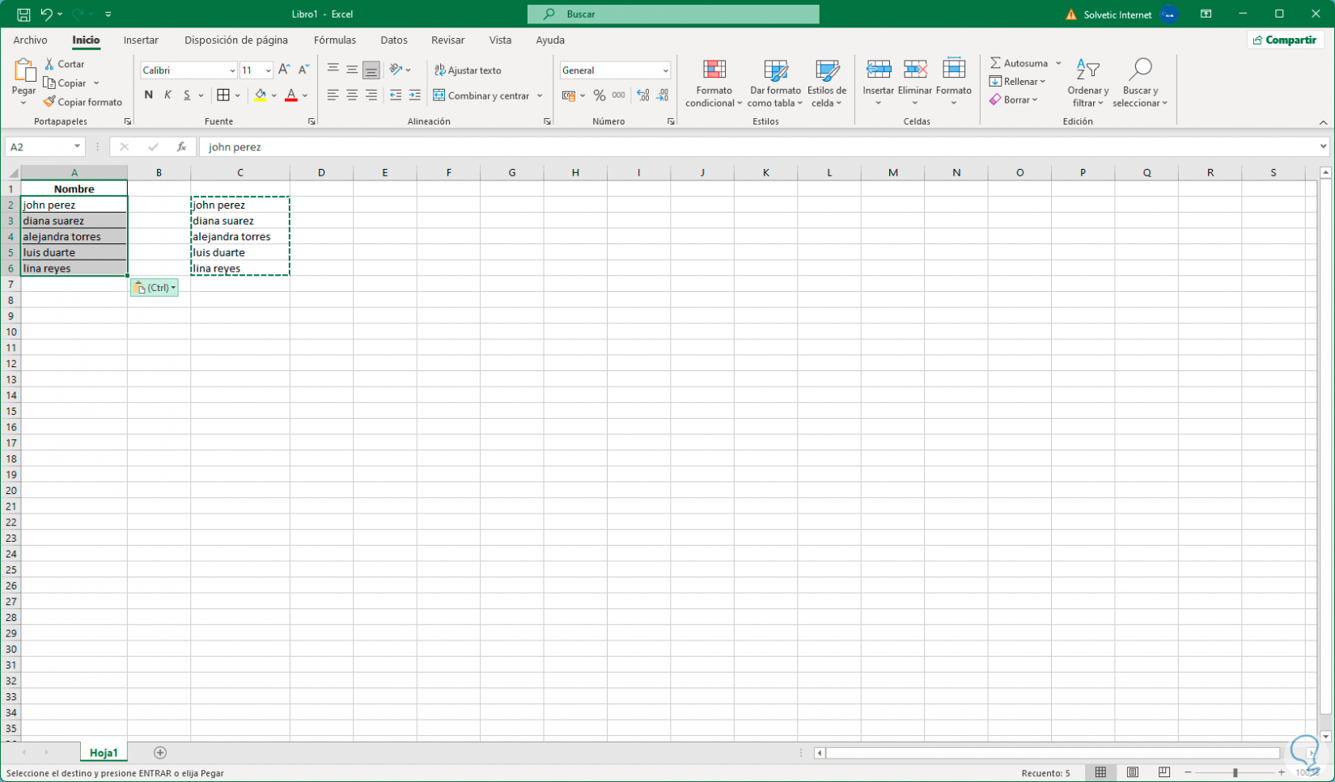Click the Save icon in title bar

coord(23,15)
